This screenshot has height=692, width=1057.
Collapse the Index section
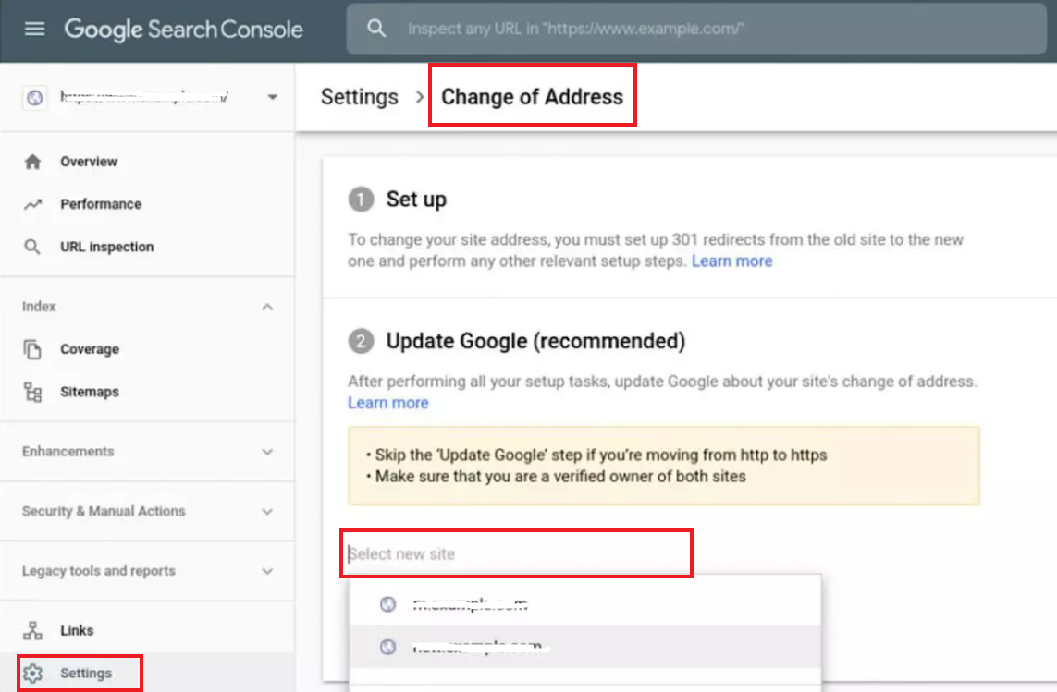[x=267, y=307]
